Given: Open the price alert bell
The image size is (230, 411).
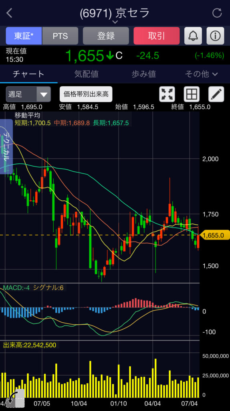Looking at the screenshot, I should 193,36.
